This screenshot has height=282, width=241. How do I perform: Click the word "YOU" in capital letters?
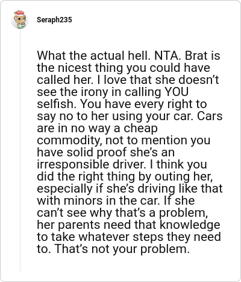tap(177, 92)
